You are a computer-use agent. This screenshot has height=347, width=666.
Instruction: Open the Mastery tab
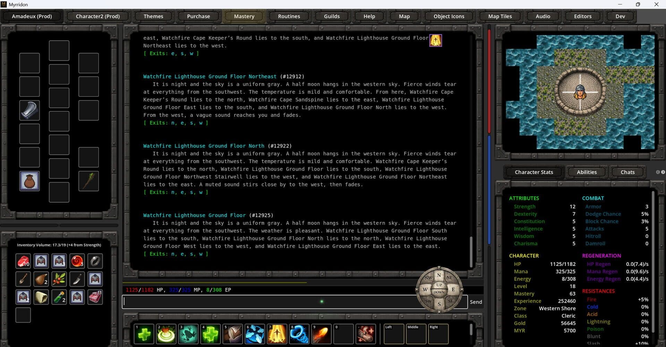coord(244,16)
